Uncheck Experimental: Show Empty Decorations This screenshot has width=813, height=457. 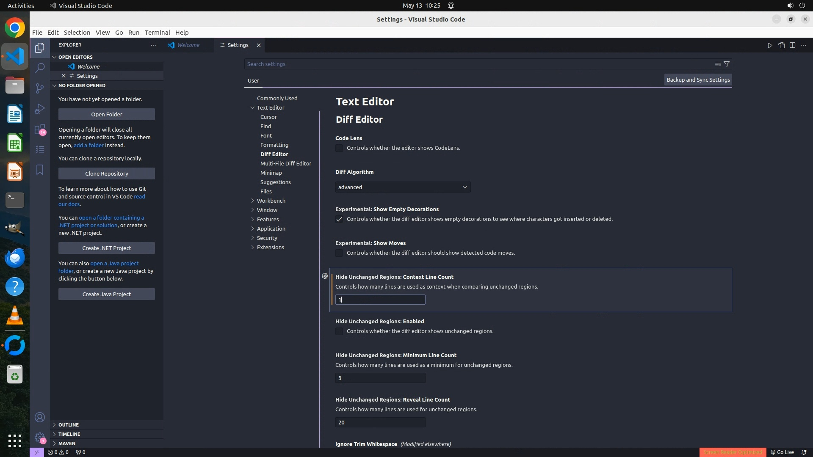(x=339, y=219)
